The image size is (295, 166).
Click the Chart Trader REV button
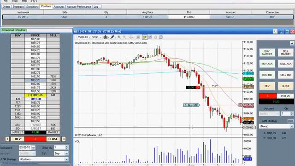click(x=267, y=86)
